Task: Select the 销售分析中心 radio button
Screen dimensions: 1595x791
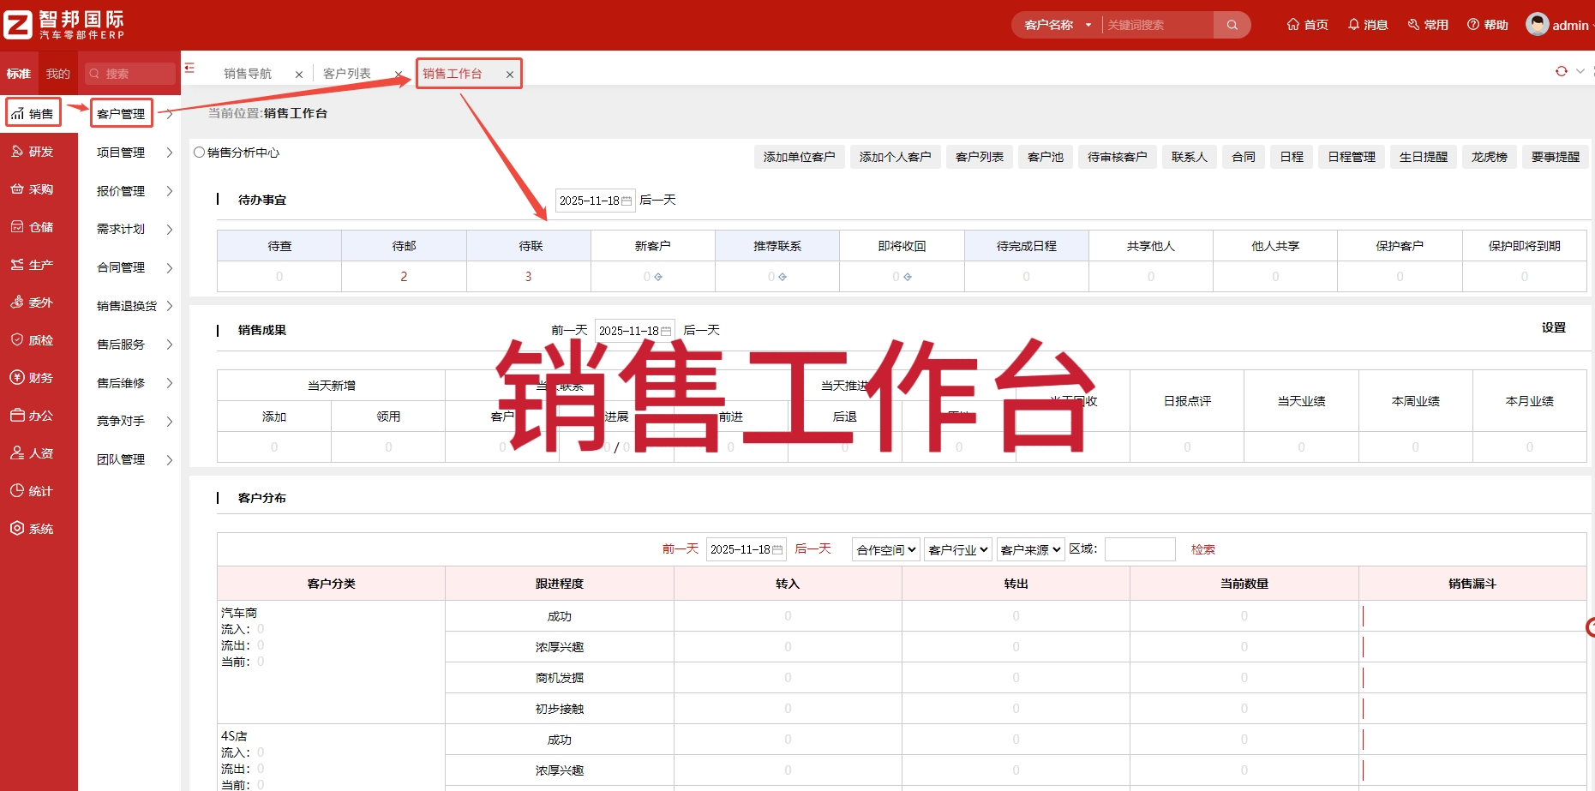Action: point(200,153)
